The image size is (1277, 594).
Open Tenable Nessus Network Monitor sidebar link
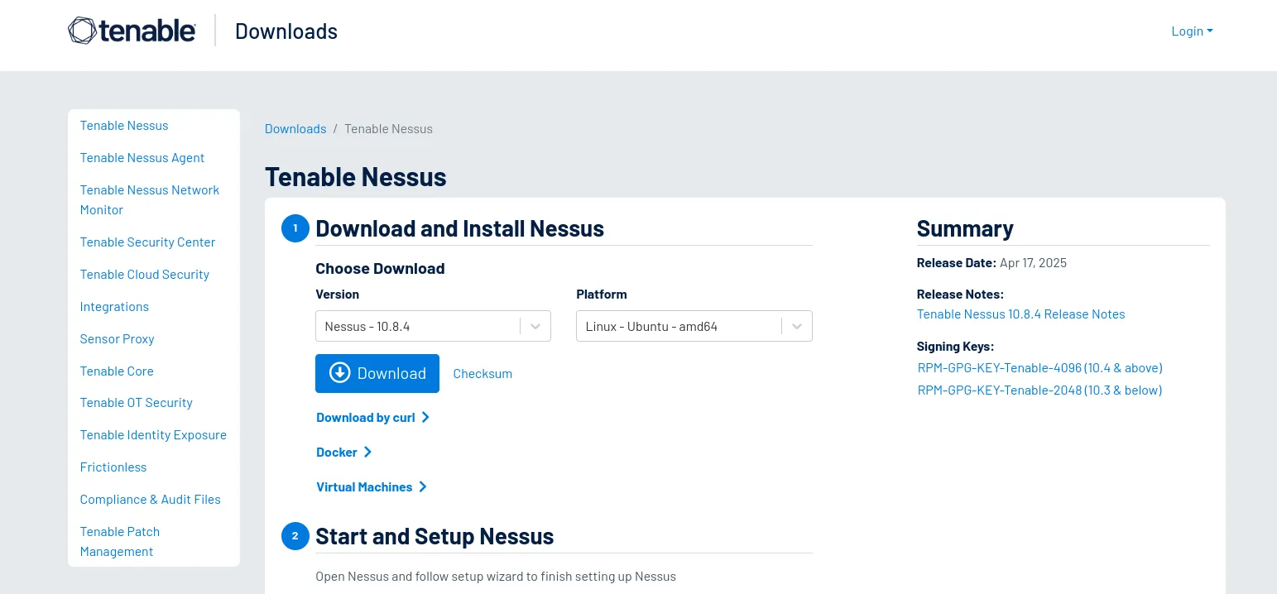[x=150, y=199]
